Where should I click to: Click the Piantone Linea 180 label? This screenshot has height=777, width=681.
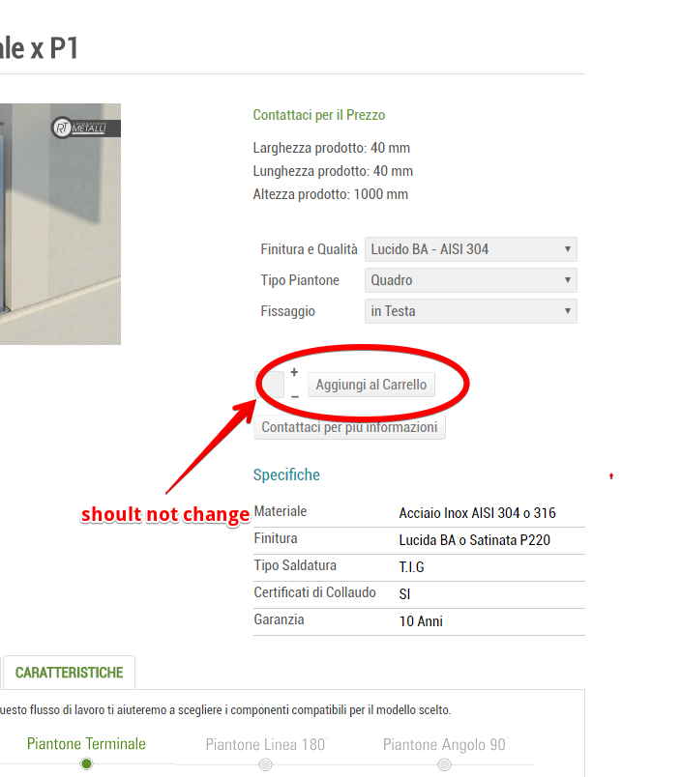(265, 745)
